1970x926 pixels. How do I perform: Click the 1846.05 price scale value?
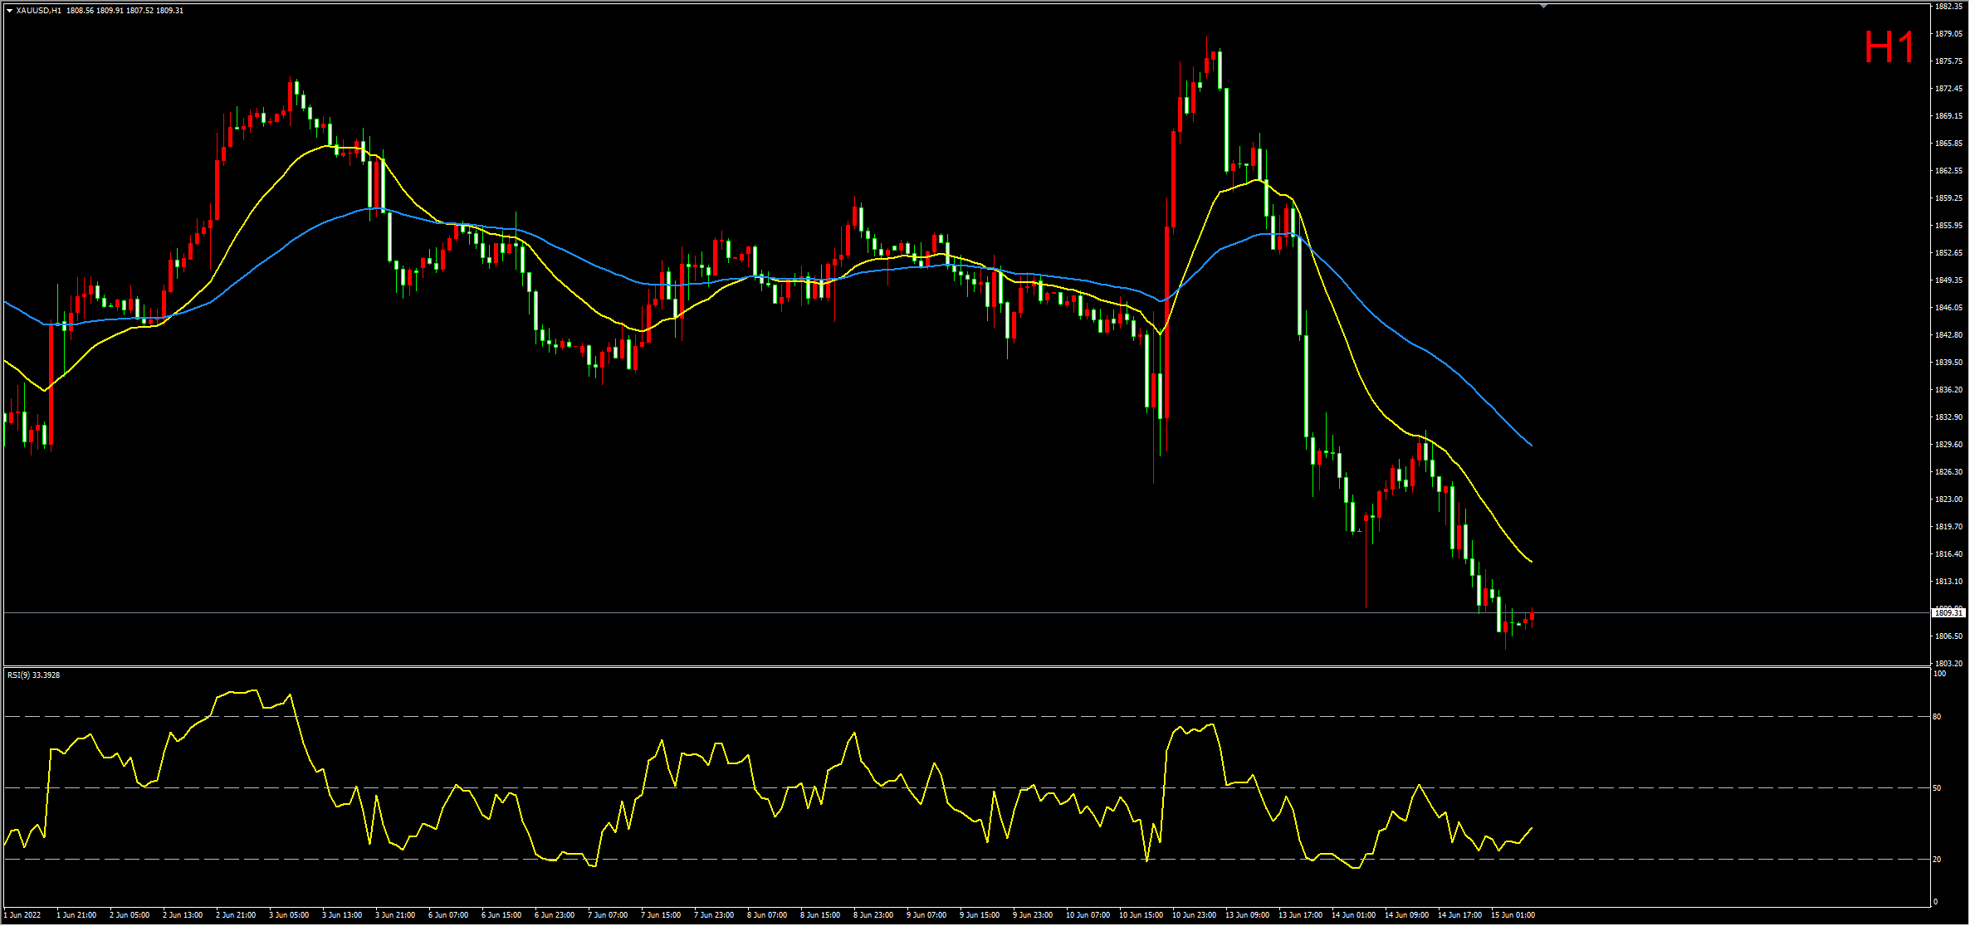[x=1948, y=308]
